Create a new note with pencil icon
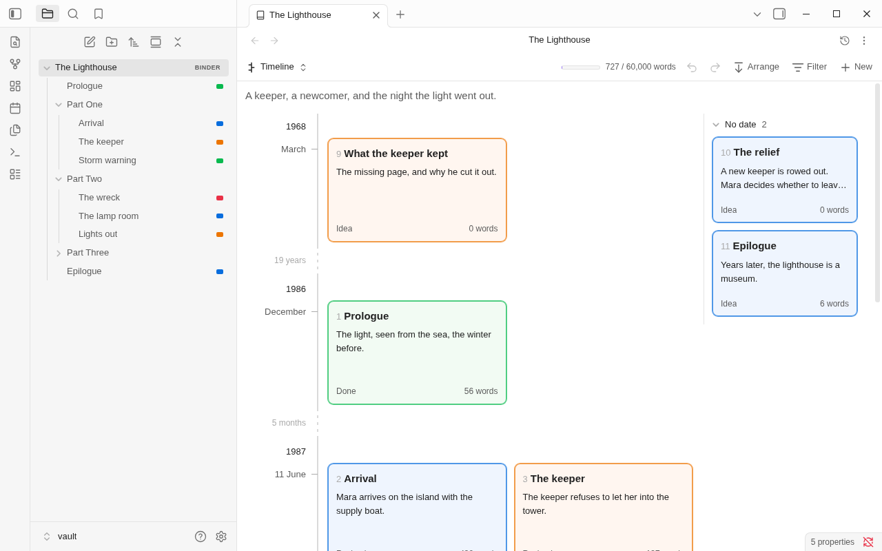882x551 pixels. [x=90, y=42]
